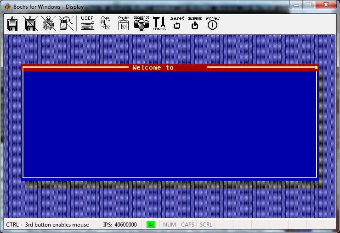The height and width of the screenshot is (233, 340).
Task: Open the CONFIG tools icon
Action: (159, 23)
